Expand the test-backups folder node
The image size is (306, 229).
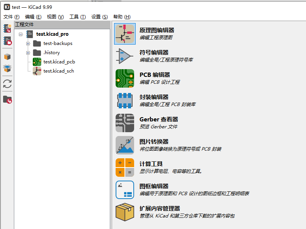[x=28, y=43]
